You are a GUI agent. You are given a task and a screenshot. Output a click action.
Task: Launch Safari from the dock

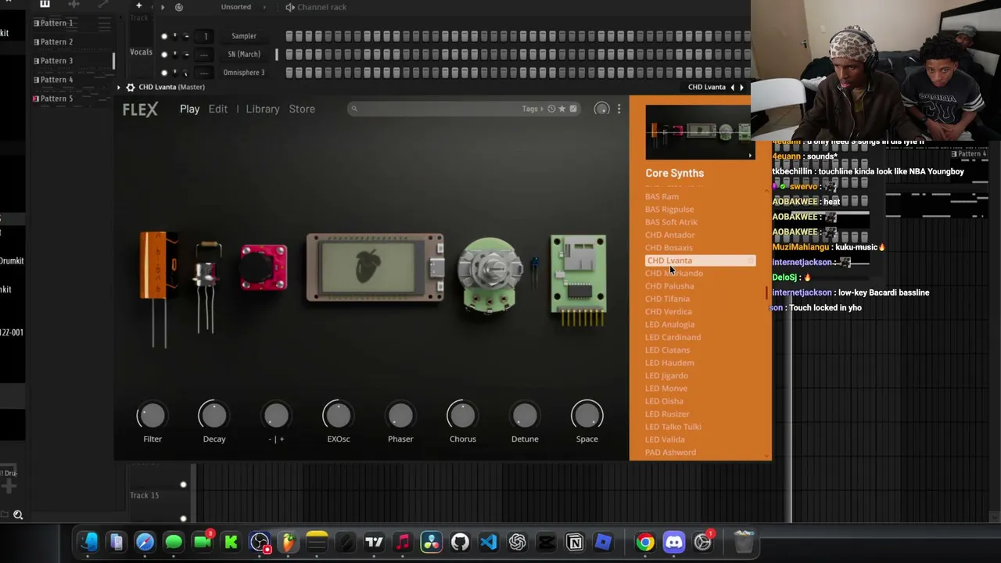(145, 542)
